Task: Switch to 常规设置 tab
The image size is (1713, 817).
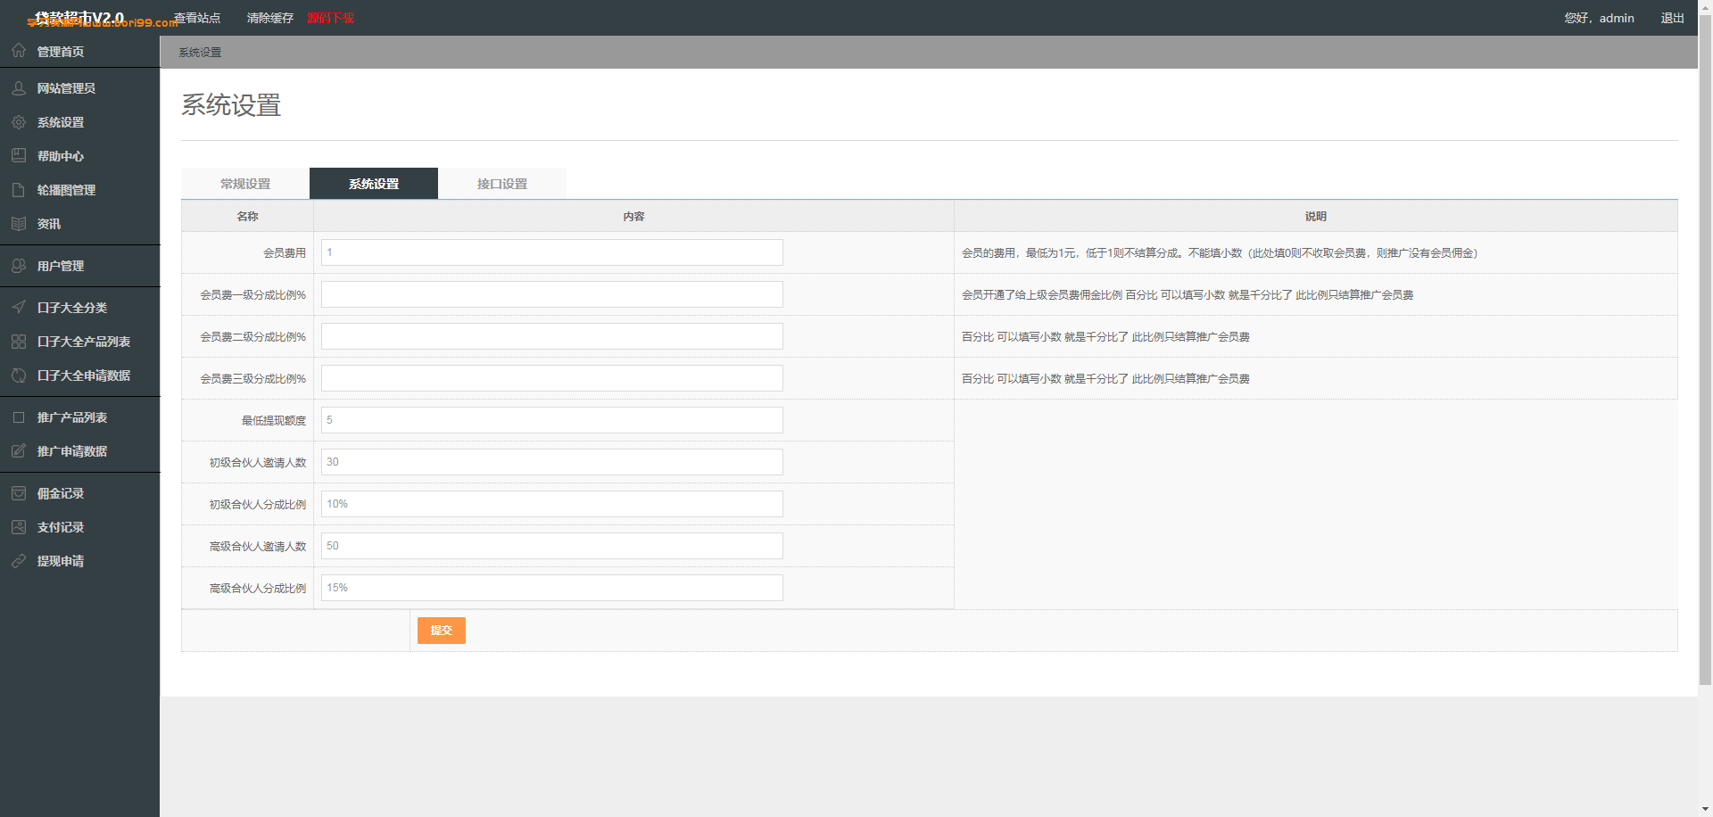Action: coord(245,184)
